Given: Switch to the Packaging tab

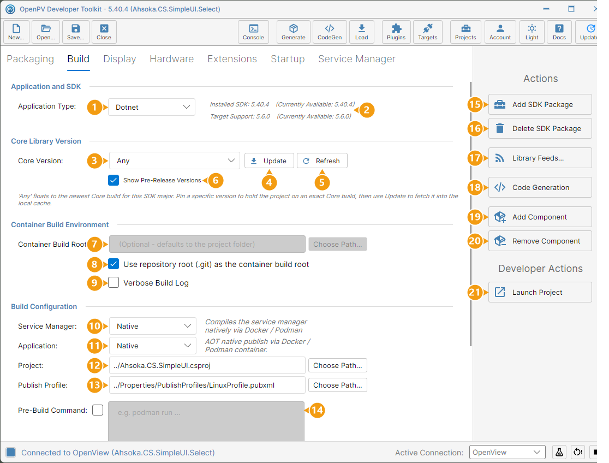Looking at the screenshot, I should (x=31, y=59).
